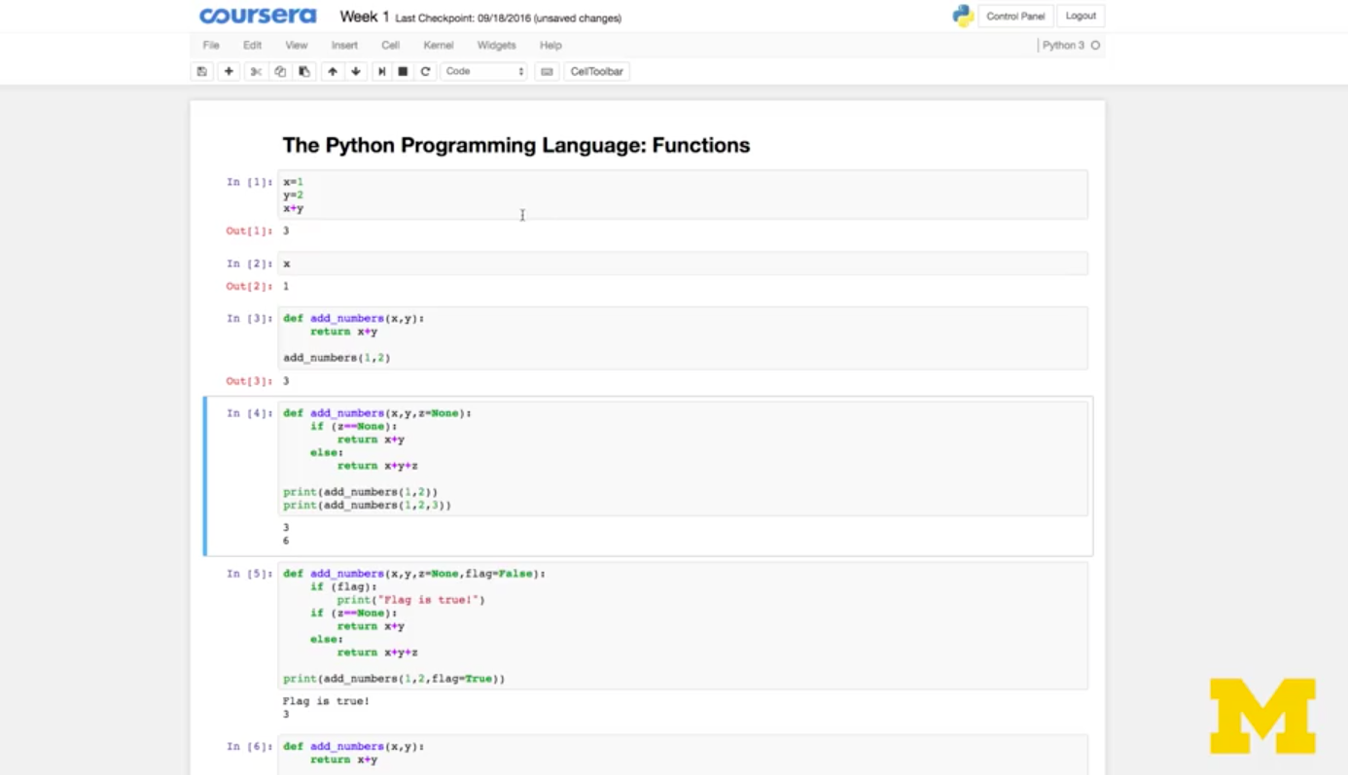The image size is (1348, 775).
Task: Click the In [1] prompt label
Action: point(249,182)
